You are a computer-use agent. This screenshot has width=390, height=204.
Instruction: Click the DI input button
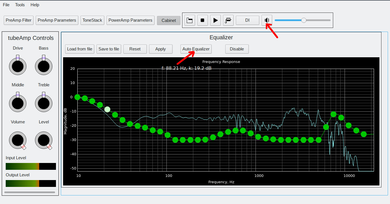[248, 20]
